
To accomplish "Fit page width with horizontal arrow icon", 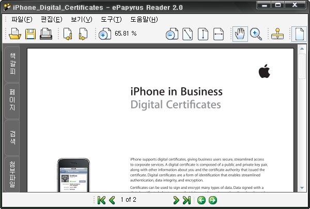I will click(x=219, y=34).
